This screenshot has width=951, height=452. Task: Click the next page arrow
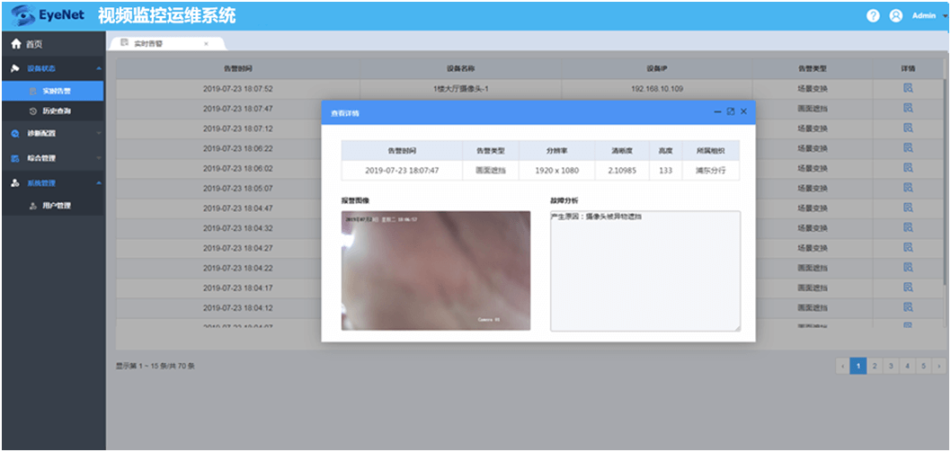(x=938, y=366)
